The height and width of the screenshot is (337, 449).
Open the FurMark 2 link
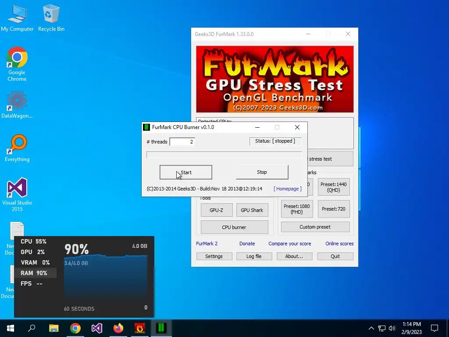(x=207, y=244)
